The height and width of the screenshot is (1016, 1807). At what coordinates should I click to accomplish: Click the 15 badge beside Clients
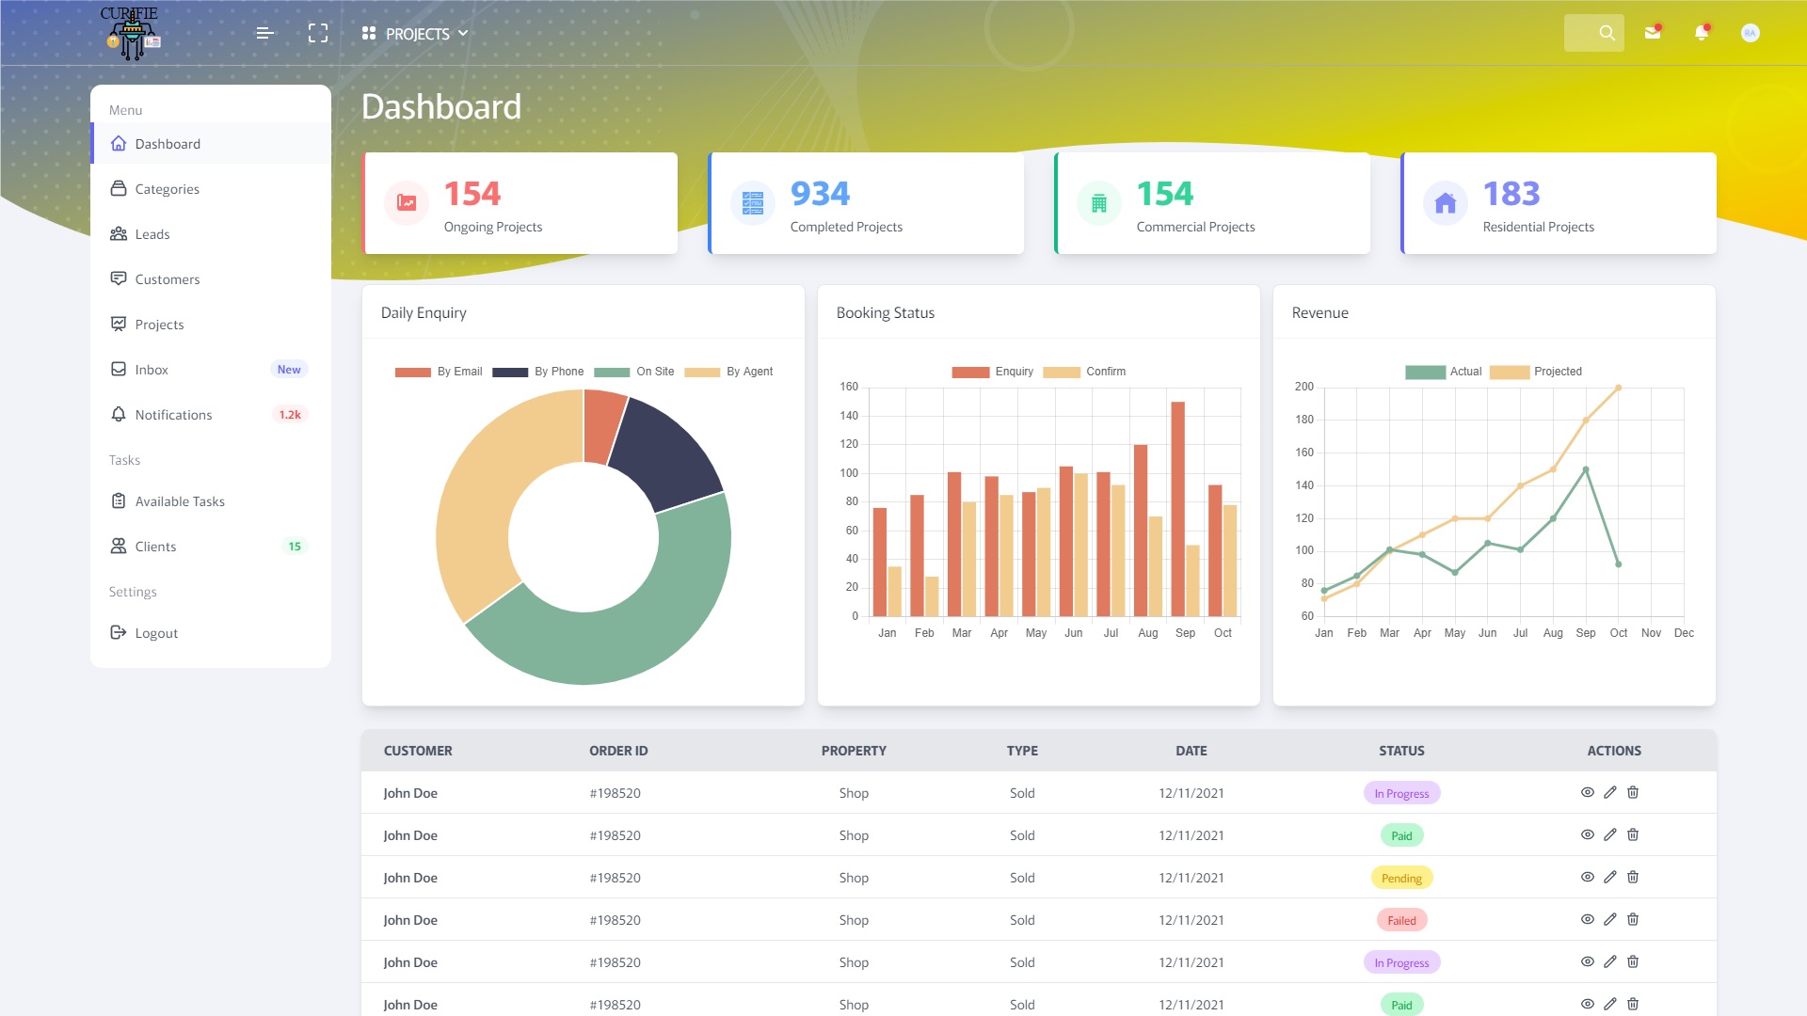295,547
